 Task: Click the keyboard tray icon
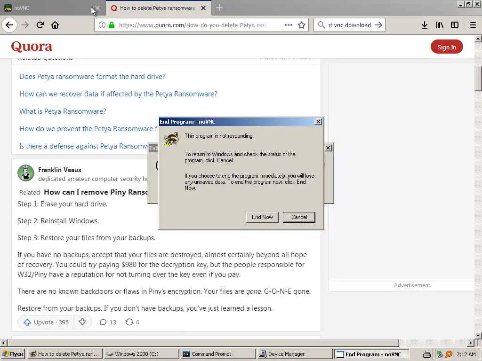point(426,354)
